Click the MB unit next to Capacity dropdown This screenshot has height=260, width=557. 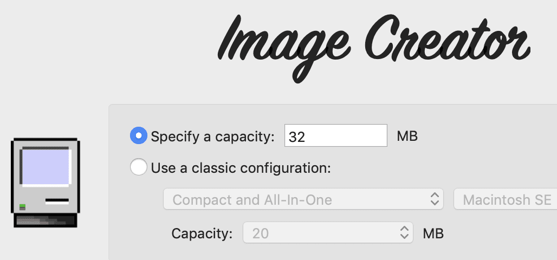[433, 234]
